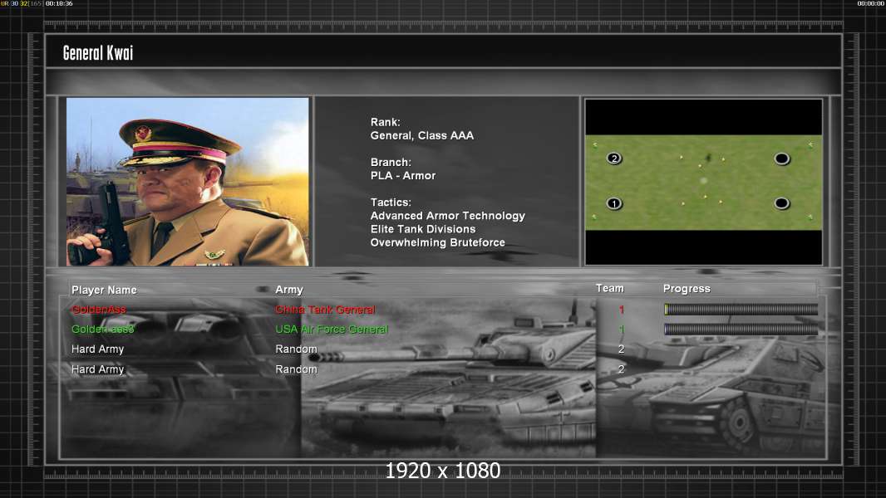This screenshot has height=498, width=886.
Task: Click the Tactics label
Action: coord(391,202)
